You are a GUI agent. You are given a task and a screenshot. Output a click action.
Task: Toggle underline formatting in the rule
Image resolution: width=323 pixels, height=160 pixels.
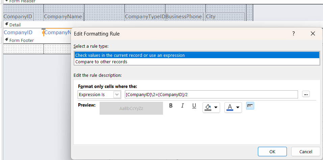point(194,106)
